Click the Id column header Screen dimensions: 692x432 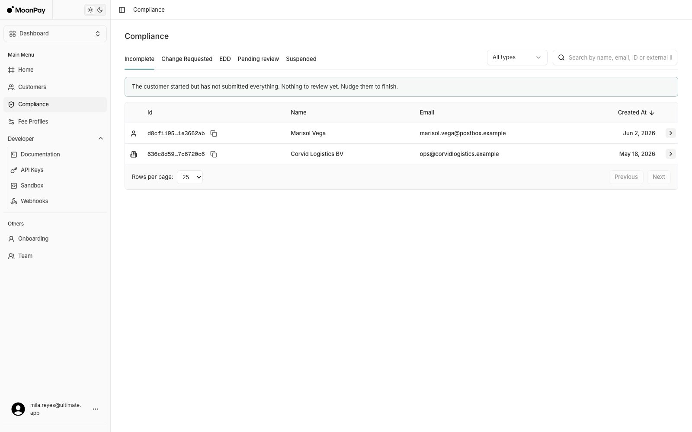point(150,112)
